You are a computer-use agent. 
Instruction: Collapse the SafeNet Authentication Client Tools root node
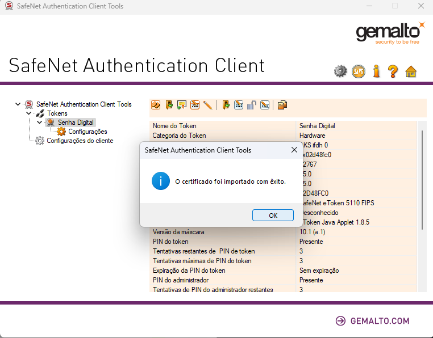[x=18, y=104]
